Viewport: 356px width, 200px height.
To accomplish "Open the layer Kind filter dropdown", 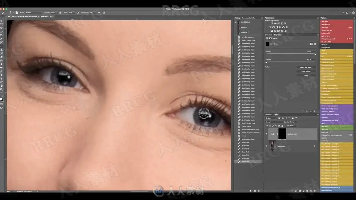I will coord(271,118).
